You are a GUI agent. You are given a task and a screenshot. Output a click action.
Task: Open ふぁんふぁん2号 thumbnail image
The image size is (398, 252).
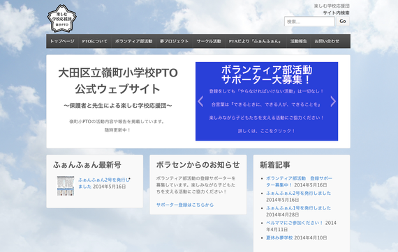coord(66,186)
